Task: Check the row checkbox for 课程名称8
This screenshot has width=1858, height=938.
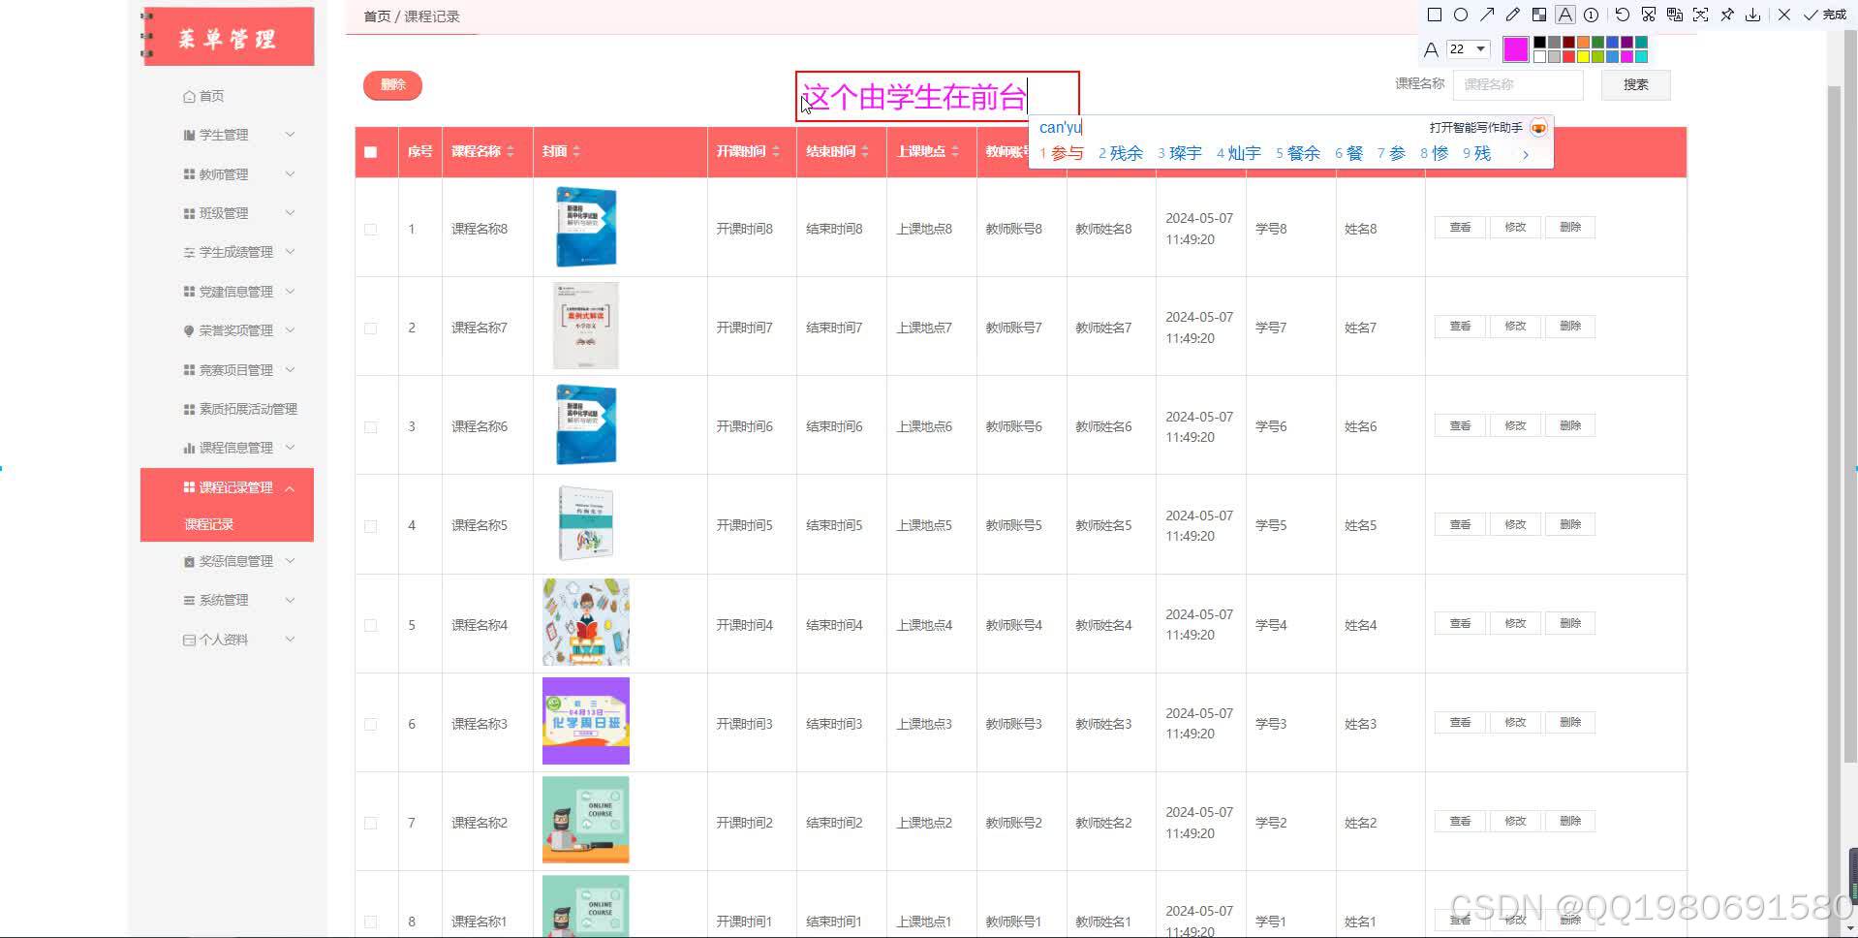Action: pyautogui.click(x=370, y=229)
